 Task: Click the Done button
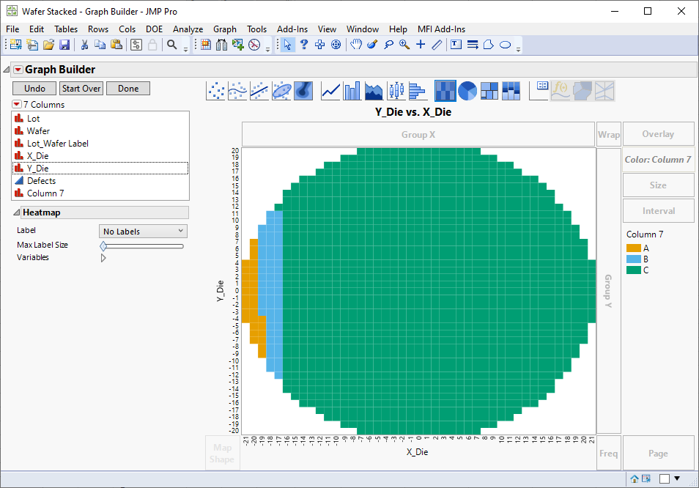pos(127,88)
